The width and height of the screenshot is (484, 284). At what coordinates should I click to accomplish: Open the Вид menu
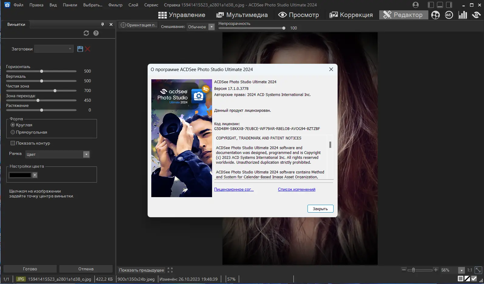pyautogui.click(x=53, y=5)
